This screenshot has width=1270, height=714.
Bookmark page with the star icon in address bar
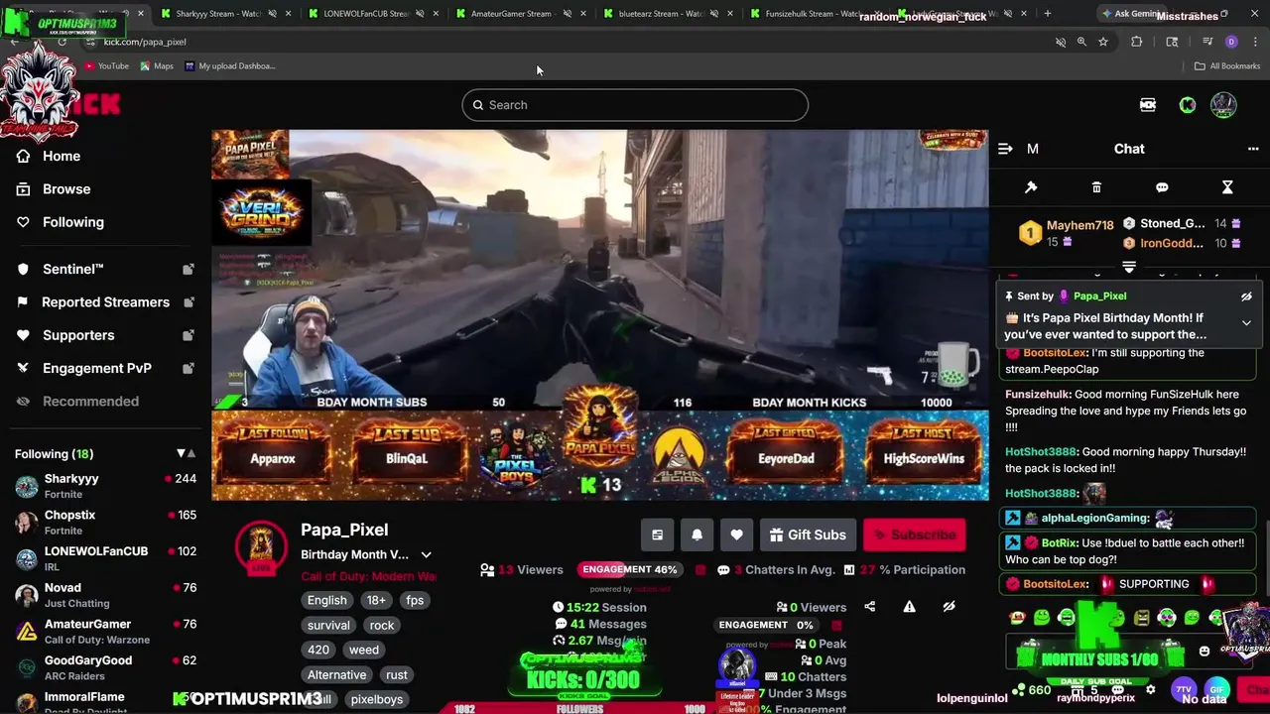pos(1102,42)
